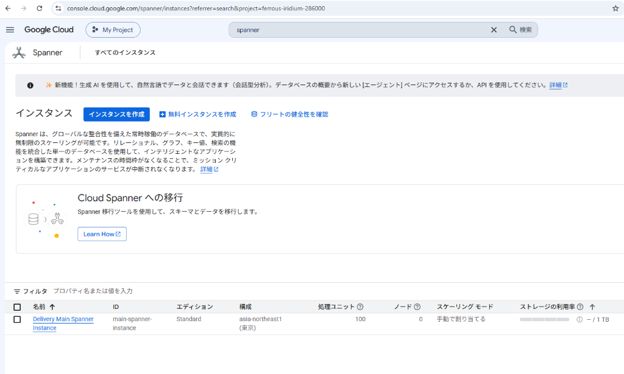Open the Delivery Main Spanner Instance link
The height and width of the screenshot is (374, 624).
point(63,324)
